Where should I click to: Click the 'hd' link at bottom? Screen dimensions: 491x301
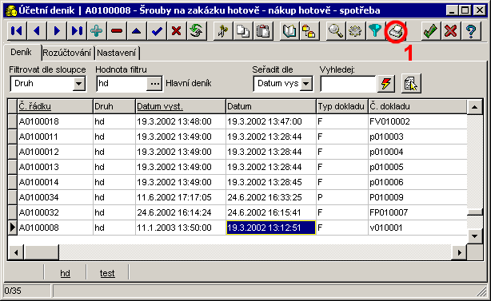[x=65, y=273]
